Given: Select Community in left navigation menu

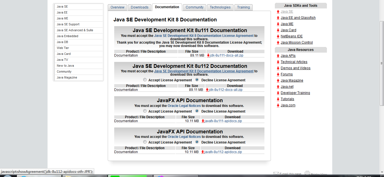Looking at the screenshot, I should tap(78, 71).
